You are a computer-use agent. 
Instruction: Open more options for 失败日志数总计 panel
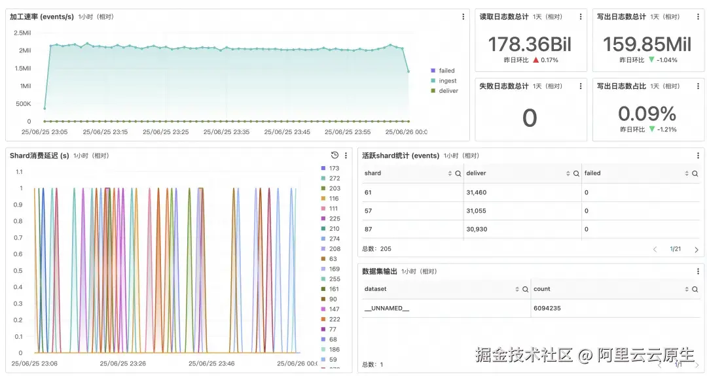(580, 86)
